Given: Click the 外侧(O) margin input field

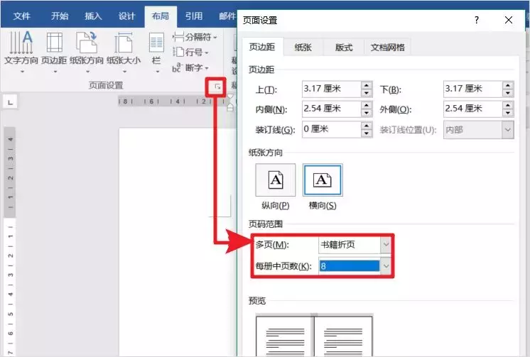Looking at the screenshot, I should [472, 109].
